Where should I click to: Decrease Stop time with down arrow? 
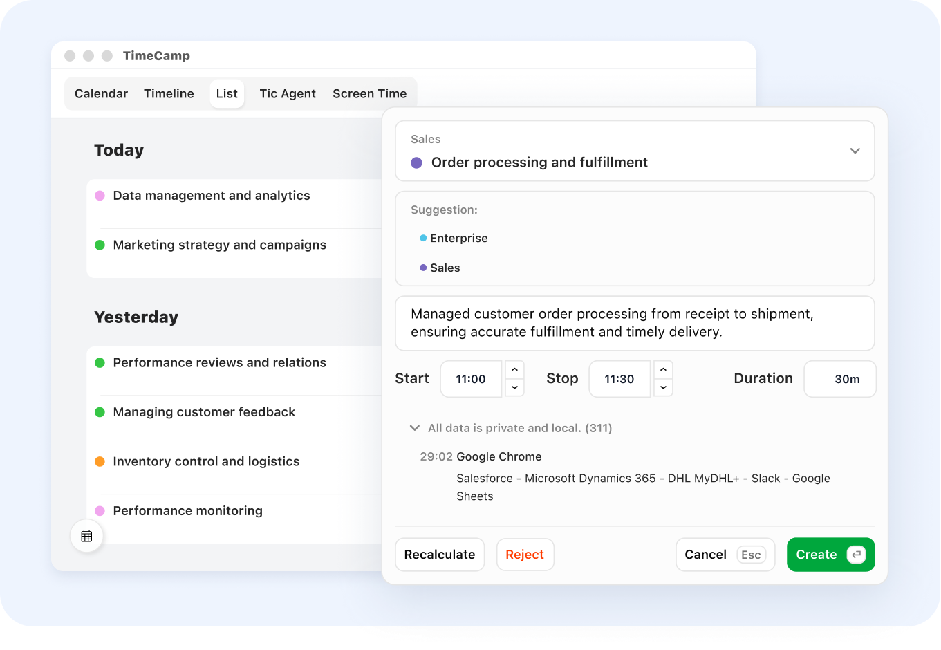click(x=663, y=388)
